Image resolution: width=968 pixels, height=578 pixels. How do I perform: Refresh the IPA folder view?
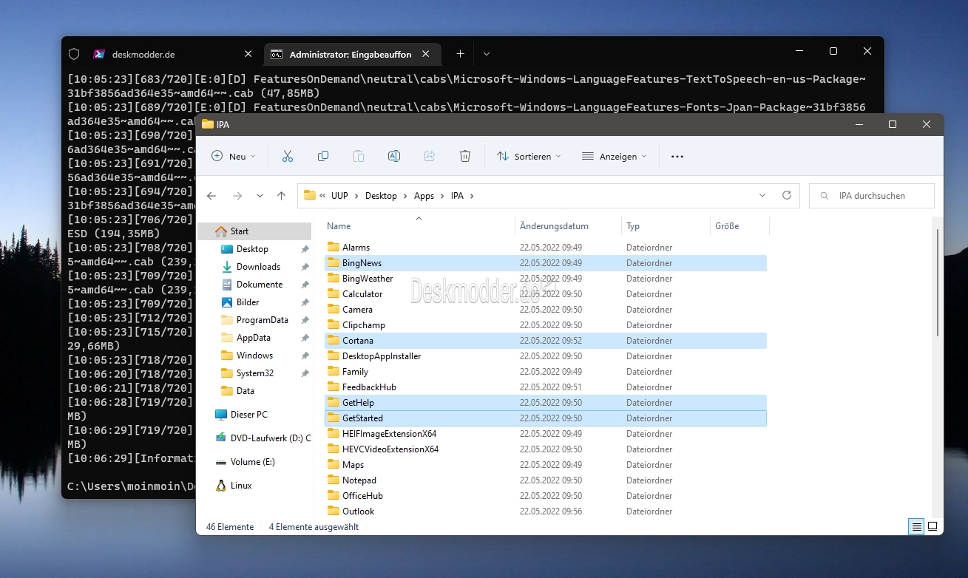click(787, 196)
